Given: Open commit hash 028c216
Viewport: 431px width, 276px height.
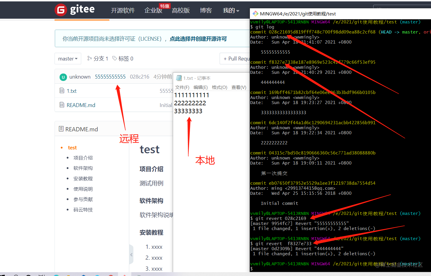Looking at the screenshot, I should (x=140, y=77).
